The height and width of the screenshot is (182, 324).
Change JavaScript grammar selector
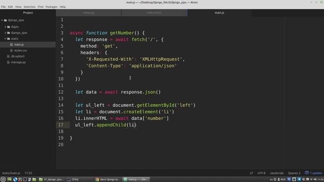point(276,173)
